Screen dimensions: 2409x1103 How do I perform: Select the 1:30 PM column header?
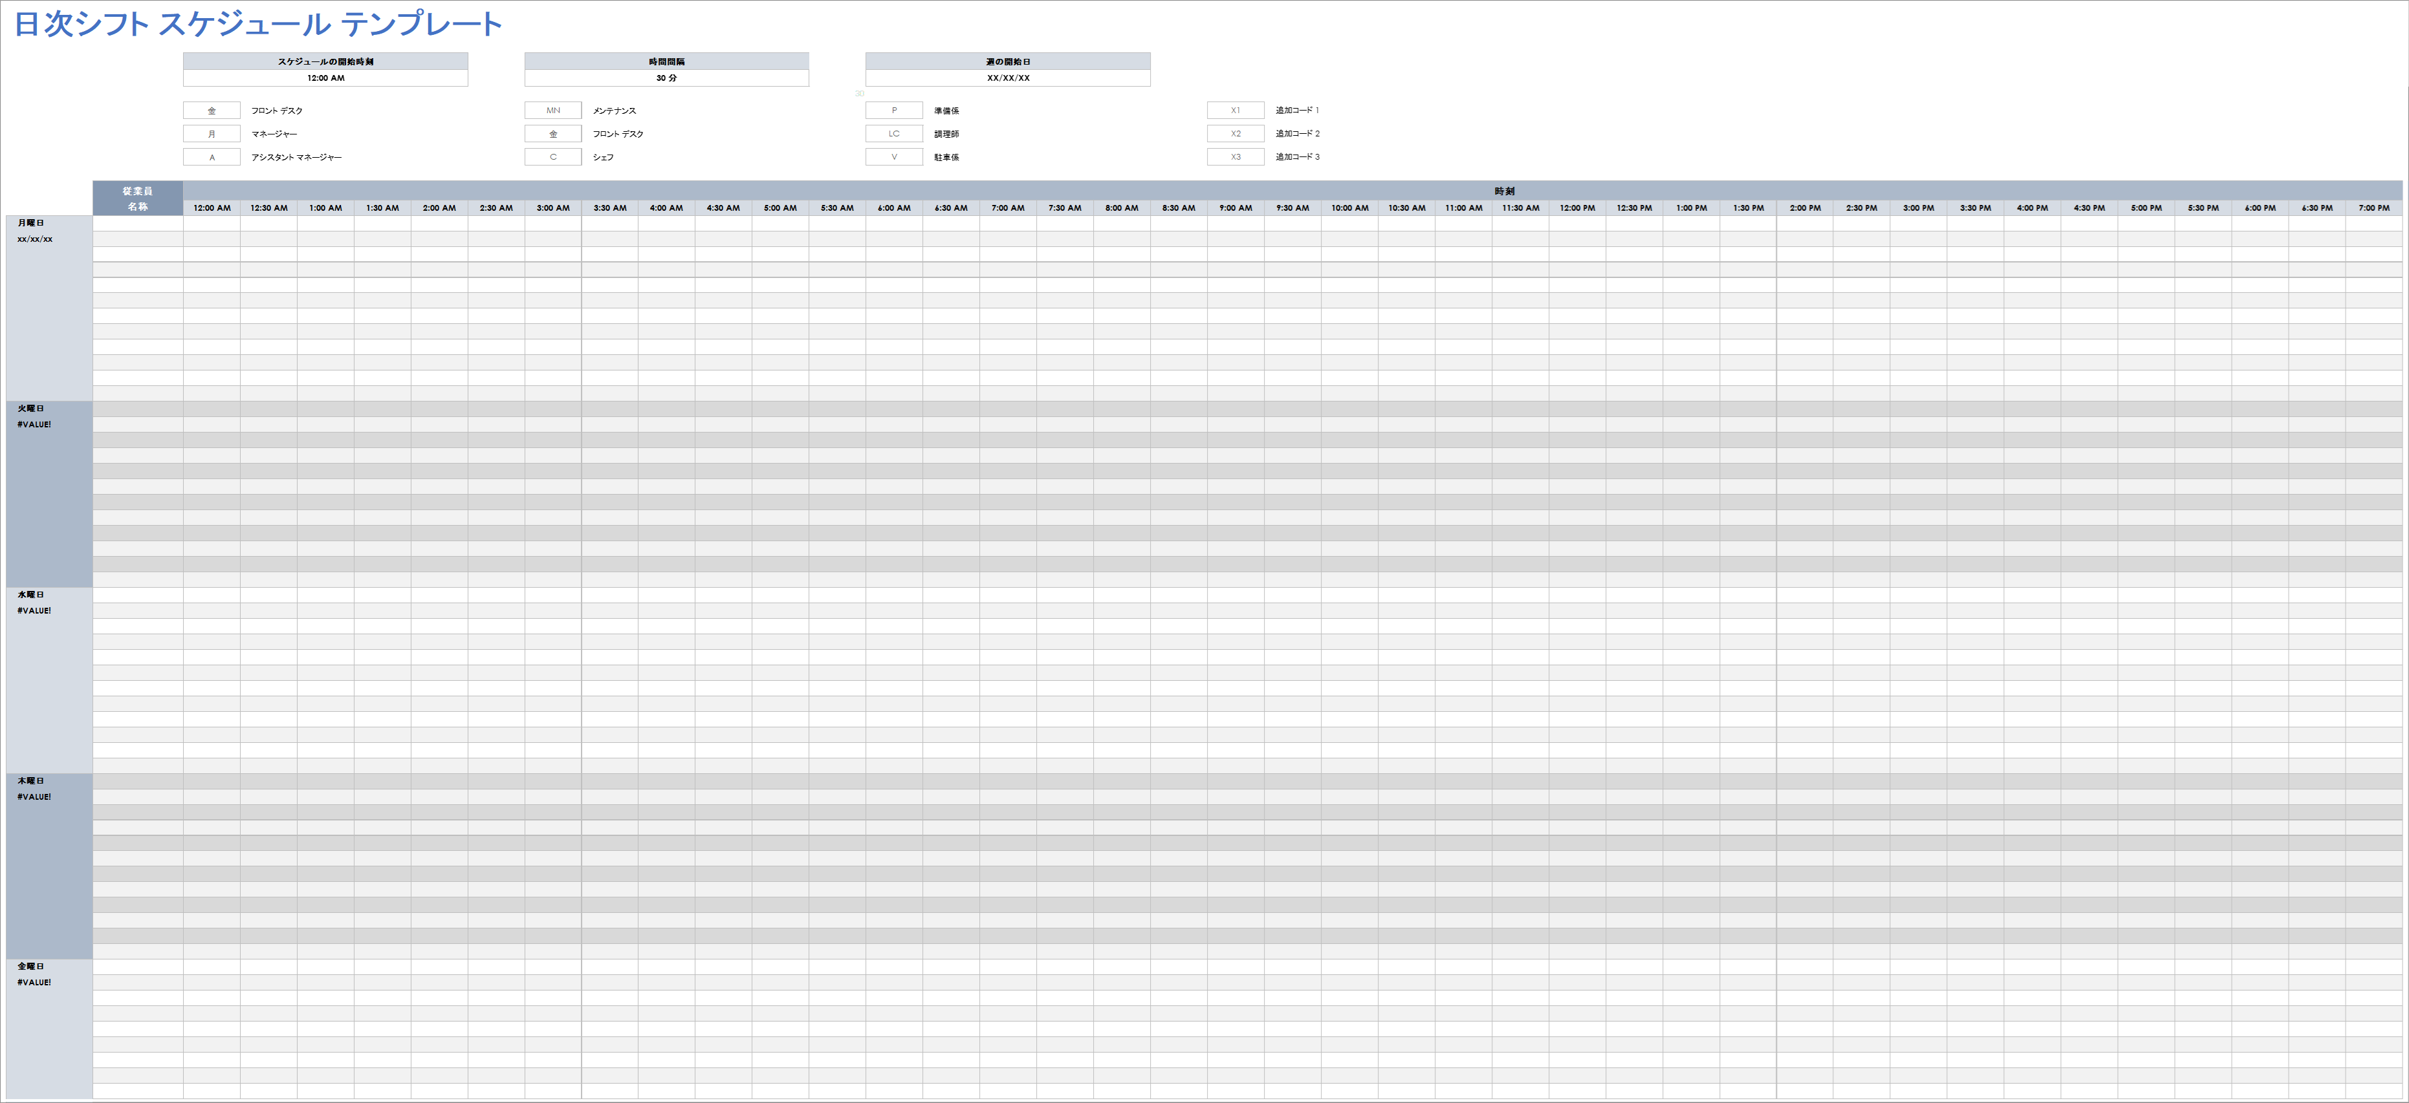[1748, 208]
